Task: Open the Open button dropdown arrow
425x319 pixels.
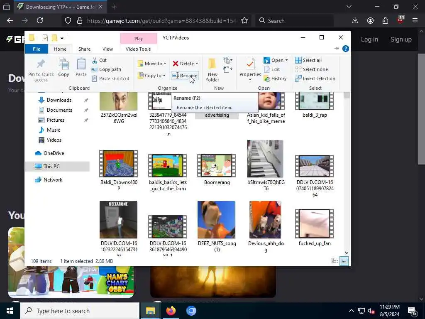Action: [286, 60]
